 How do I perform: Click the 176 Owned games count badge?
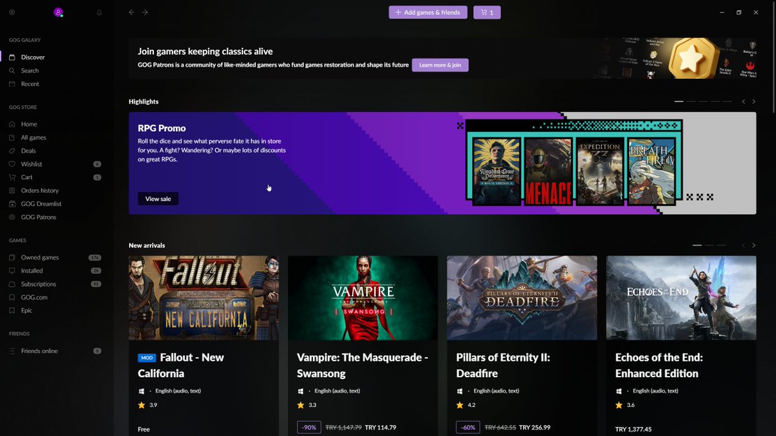click(95, 257)
